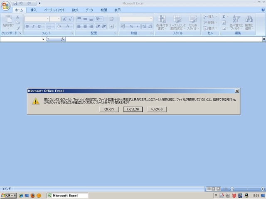Click Microsoft Excel taskbar button

pyautogui.click(x=67, y=196)
